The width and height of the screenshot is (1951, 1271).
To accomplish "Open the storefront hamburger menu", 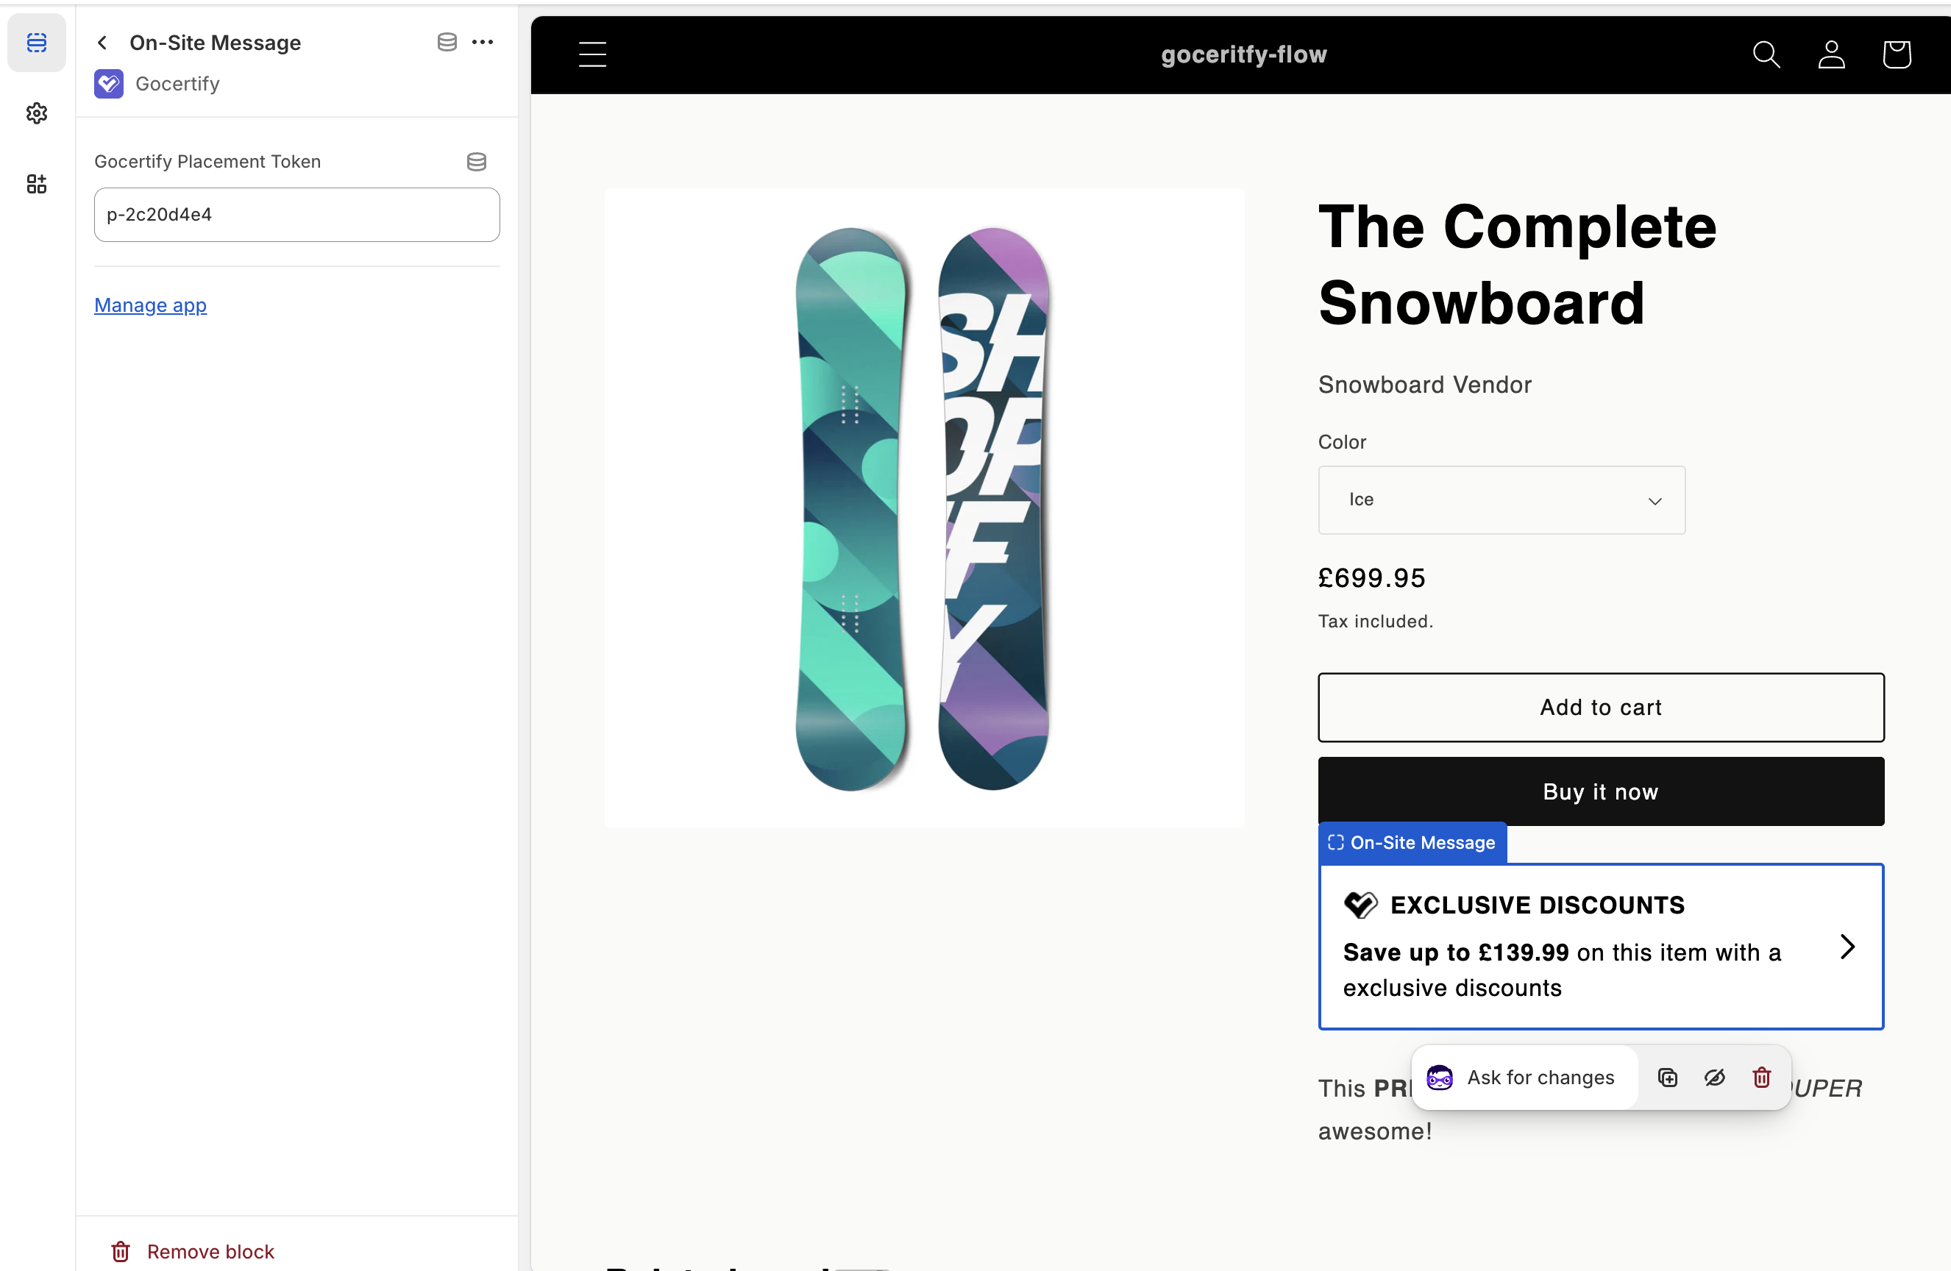I will 593,55.
